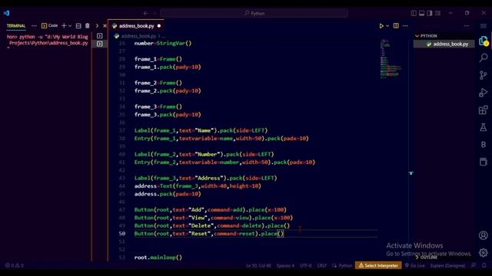
Task: Open the Run and Debug view
Action: click(484, 93)
